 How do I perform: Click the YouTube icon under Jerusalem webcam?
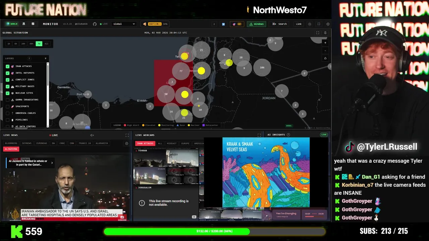[194, 217]
